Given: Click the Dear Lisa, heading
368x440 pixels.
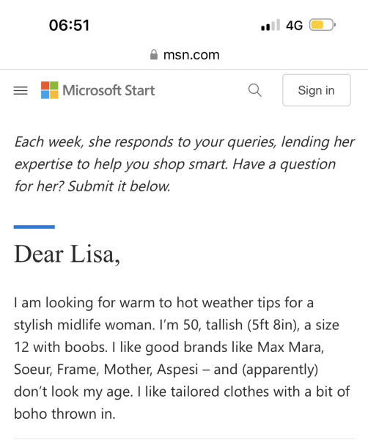Looking at the screenshot, I should point(67,254).
